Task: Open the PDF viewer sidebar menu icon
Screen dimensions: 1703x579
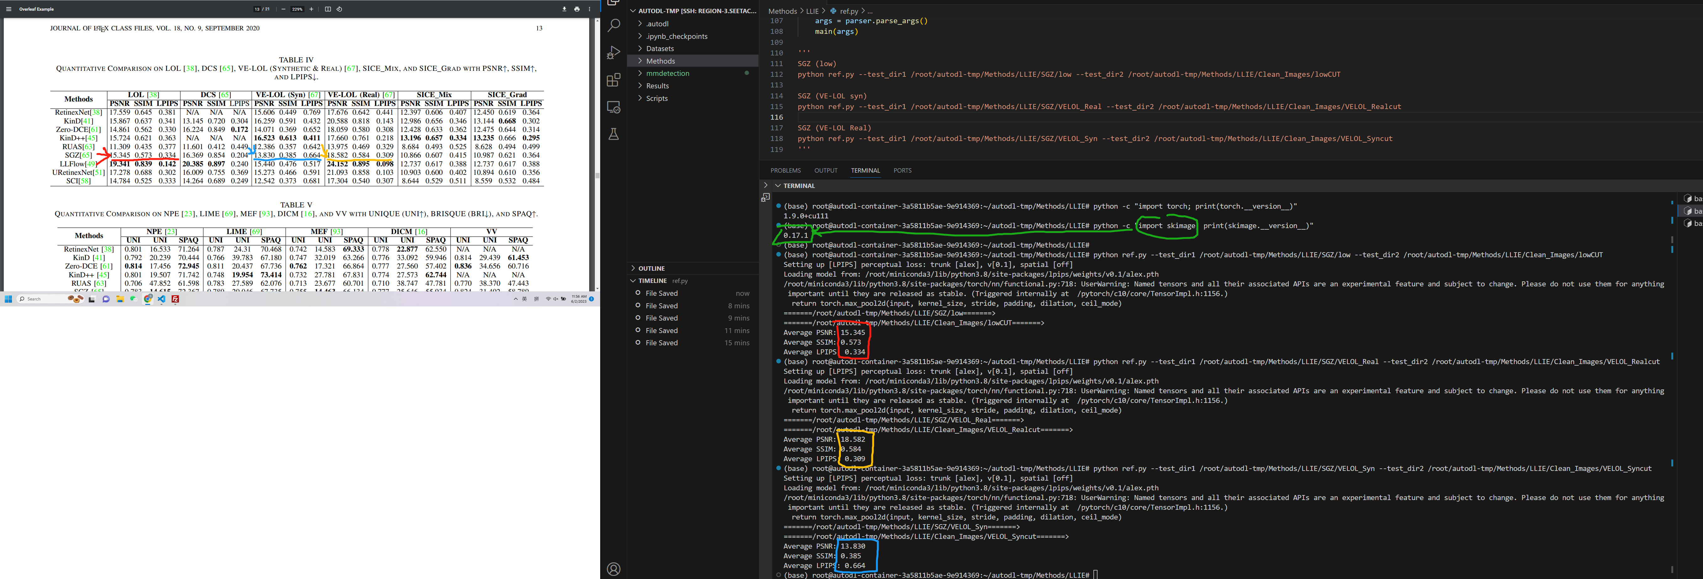Action: (x=8, y=9)
